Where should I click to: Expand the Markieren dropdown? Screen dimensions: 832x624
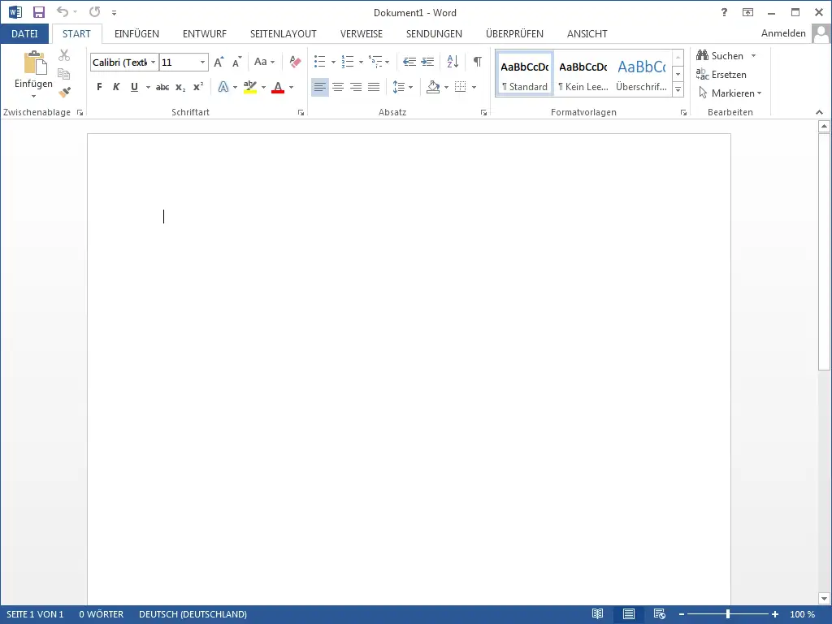(759, 93)
